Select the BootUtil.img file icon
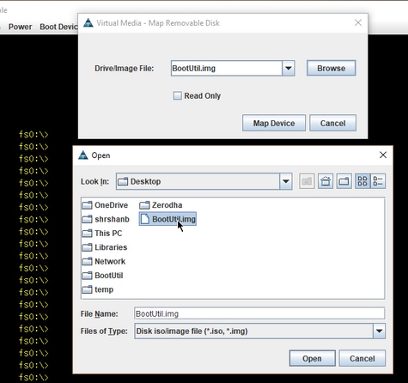The image size is (408, 383). pos(145,219)
